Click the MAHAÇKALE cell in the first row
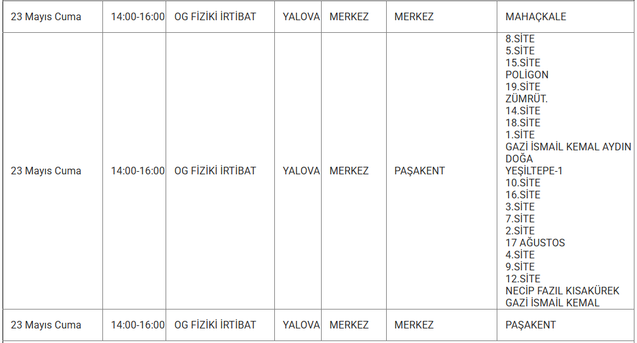Screen dimensions: 637x343 [535, 16]
